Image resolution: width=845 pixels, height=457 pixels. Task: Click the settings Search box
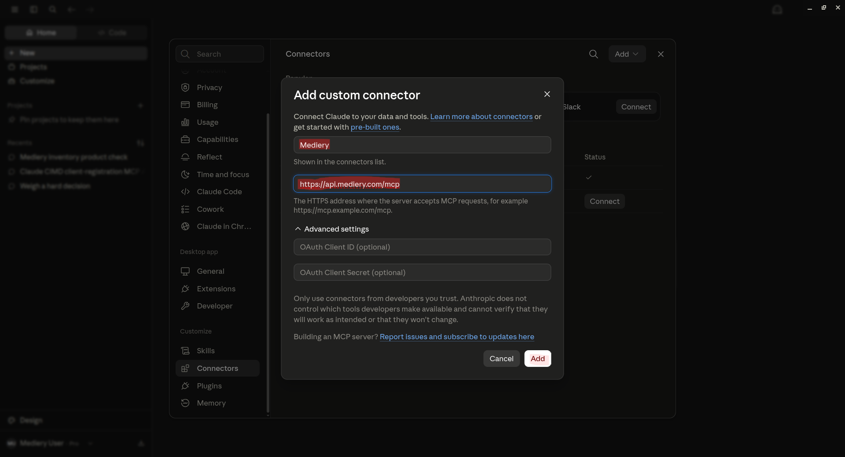(220, 54)
